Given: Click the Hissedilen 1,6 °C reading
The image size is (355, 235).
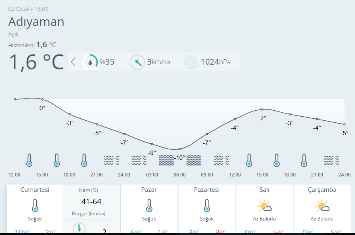Looking at the screenshot, I should click(32, 45).
